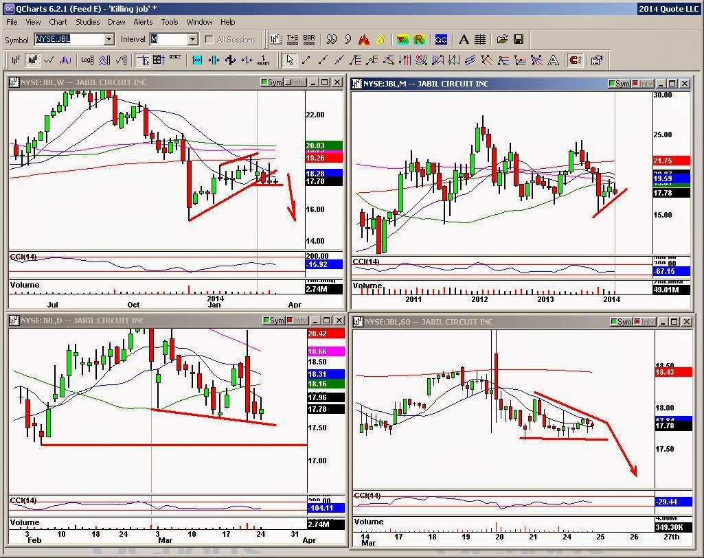This screenshot has height=558, width=704.
Task: Open the T+S time and sales window
Action: (x=293, y=40)
